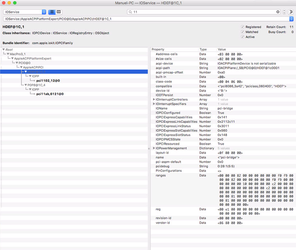Select pci11ab,6121@0 in the tree
Image resolution: width=296 pixels, height=250 pixels.
click(x=50, y=94)
